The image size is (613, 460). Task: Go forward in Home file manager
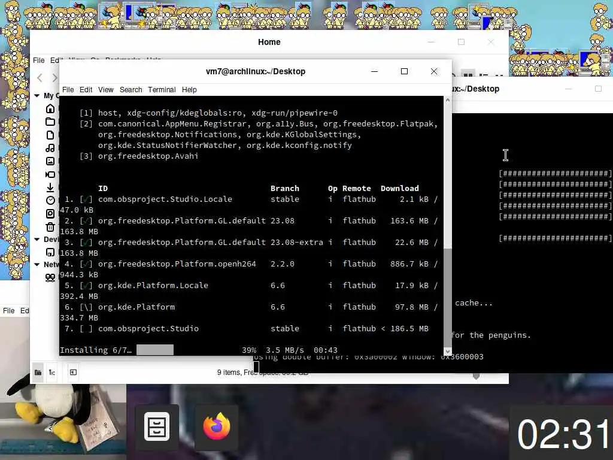54,77
